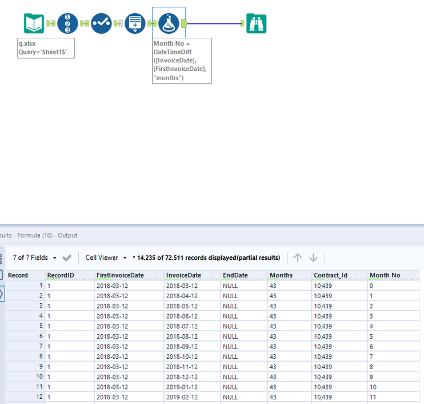Click the Record ID tool node
The width and height of the screenshot is (424, 404).
click(x=67, y=23)
